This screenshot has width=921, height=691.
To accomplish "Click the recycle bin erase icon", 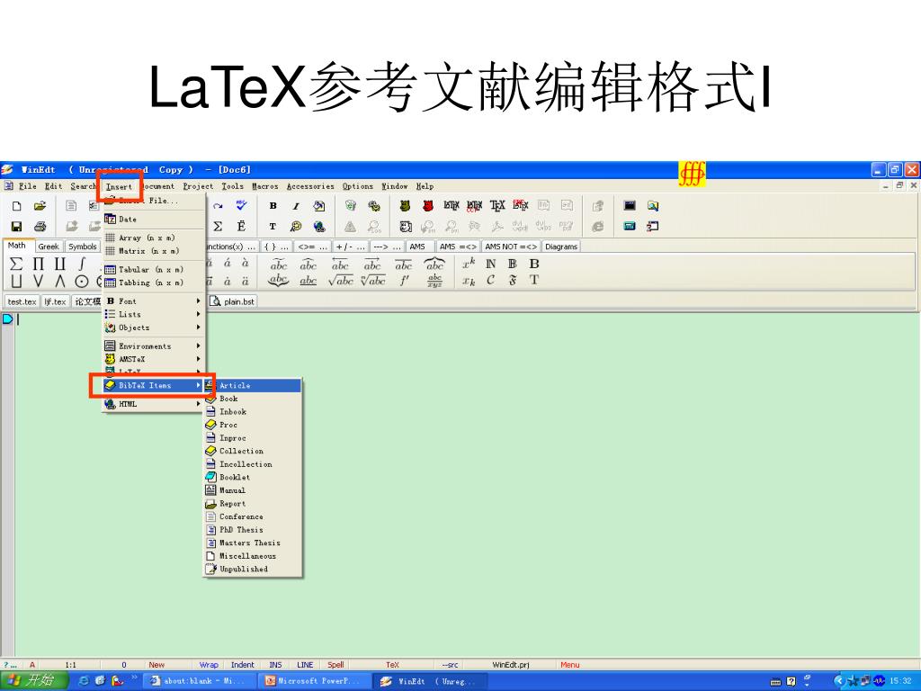I will click(351, 206).
